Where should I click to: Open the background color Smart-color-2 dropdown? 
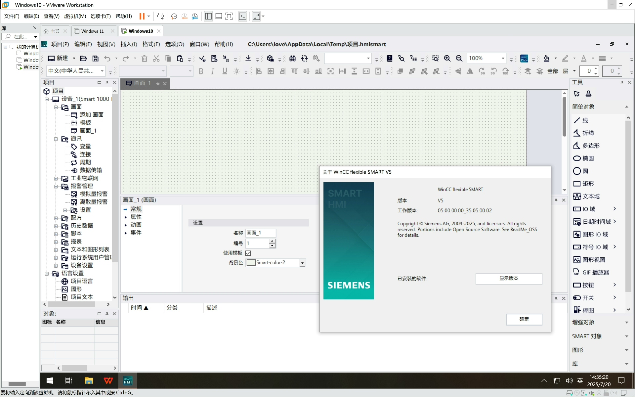coord(302,263)
